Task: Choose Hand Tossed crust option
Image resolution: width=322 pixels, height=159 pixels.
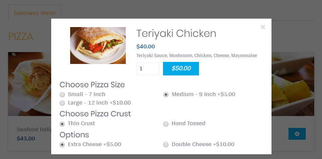Action: tap(166, 124)
